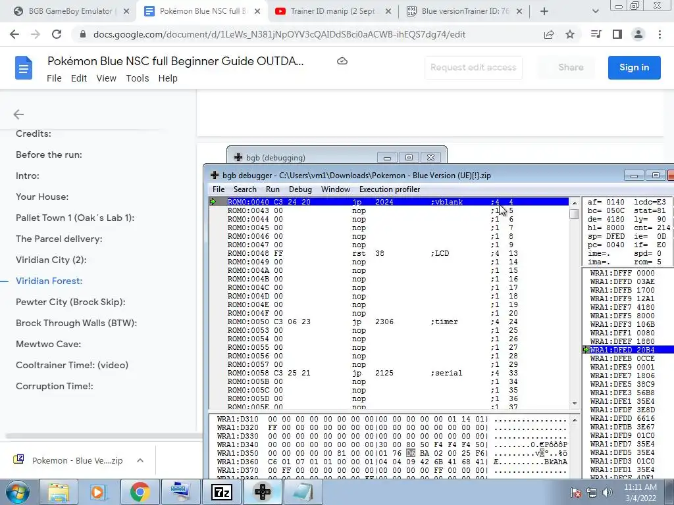The height and width of the screenshot is (505, 674).
Task: Switch to the Trainer ID manip tab
Action: click(x=332, y=11)
